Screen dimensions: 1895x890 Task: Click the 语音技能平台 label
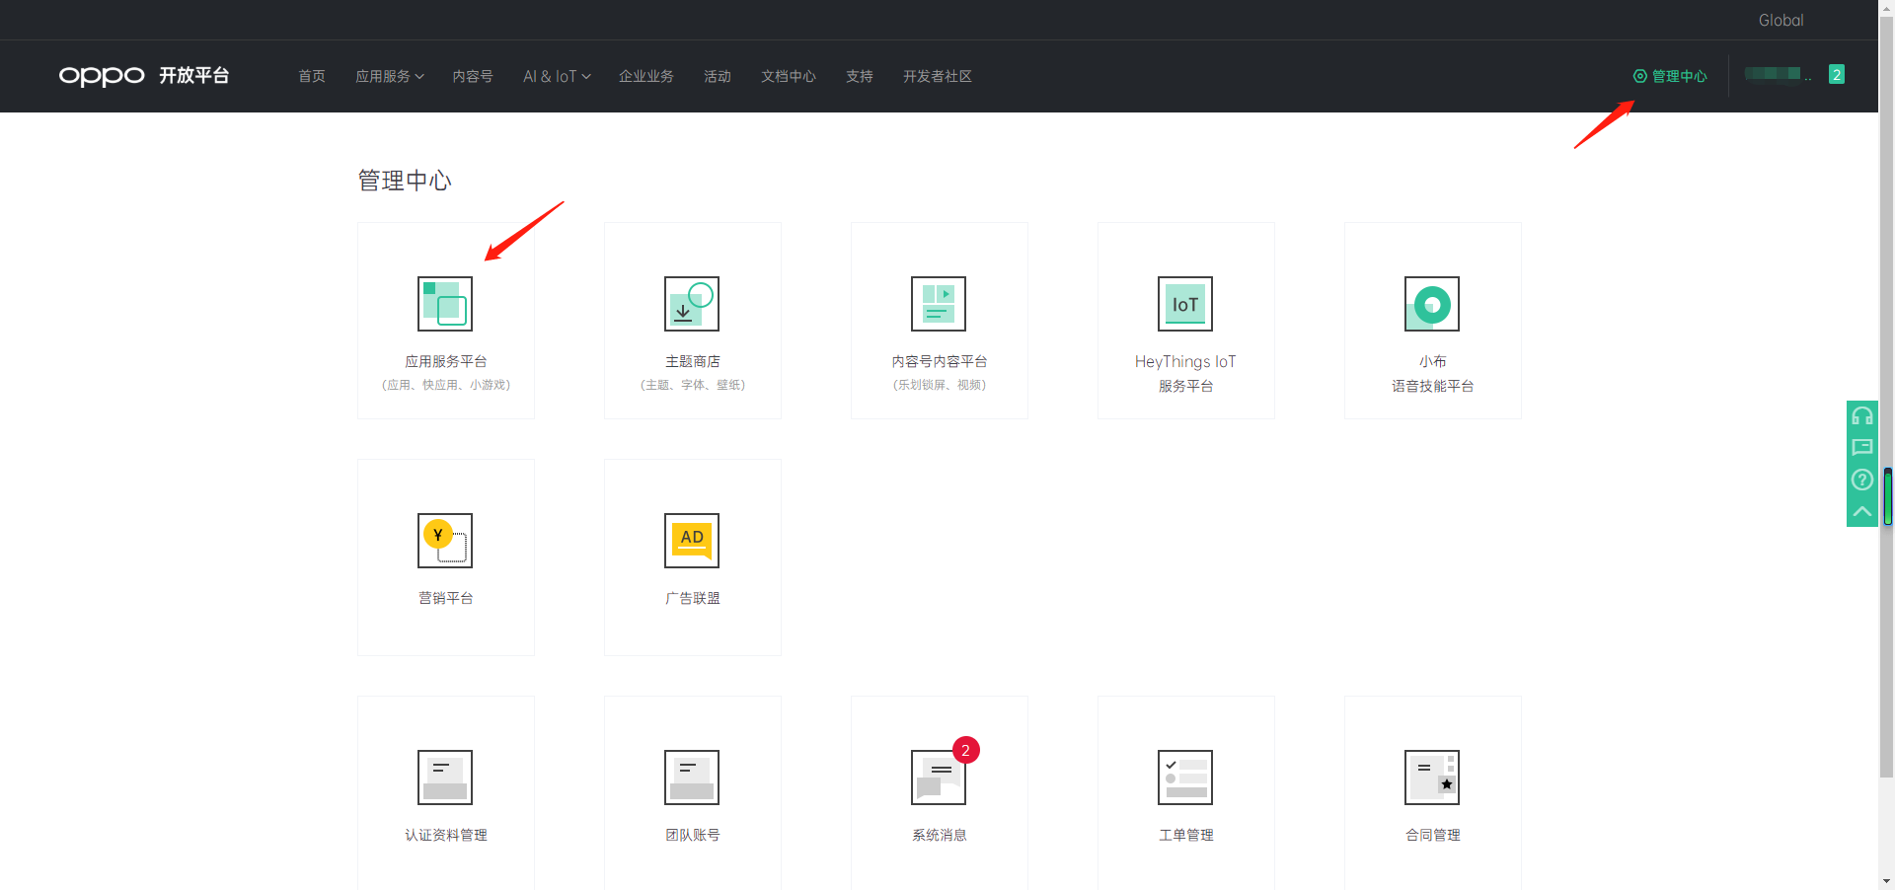pyautogui.click(x=1433, y=386)
